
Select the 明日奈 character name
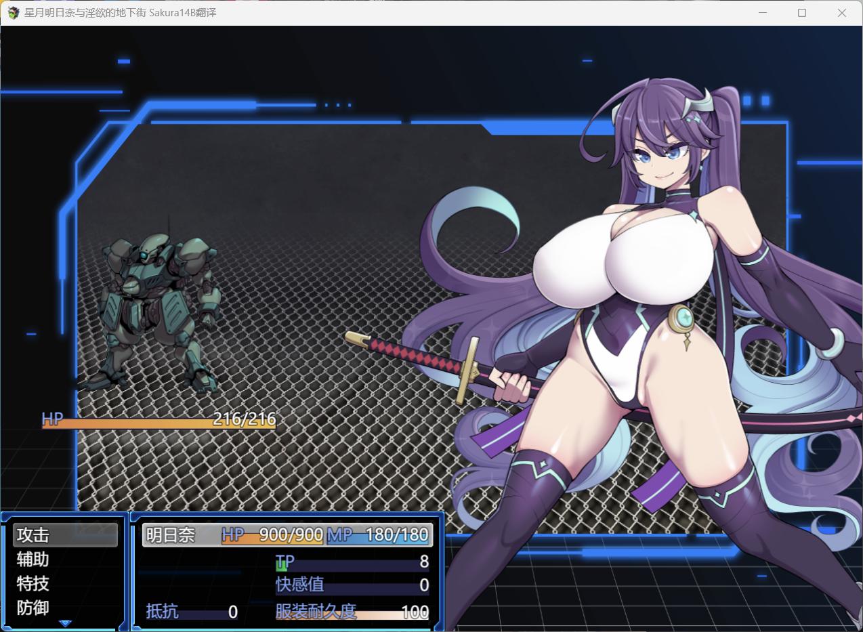point(171,535)
